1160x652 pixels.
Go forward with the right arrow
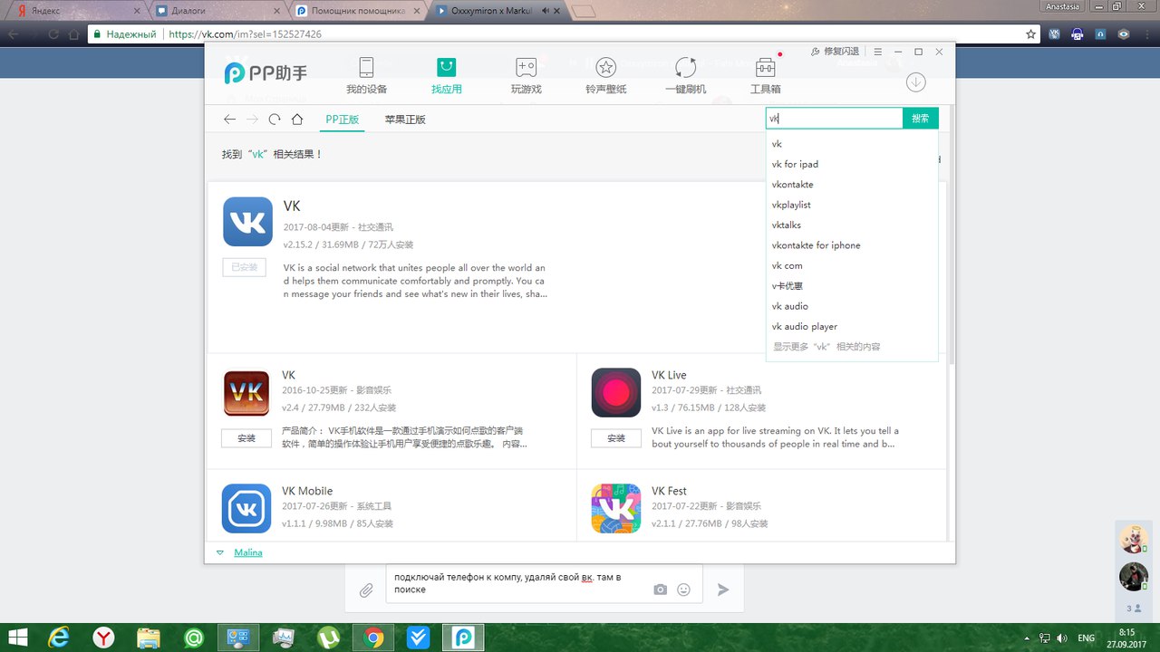(252, 119)
